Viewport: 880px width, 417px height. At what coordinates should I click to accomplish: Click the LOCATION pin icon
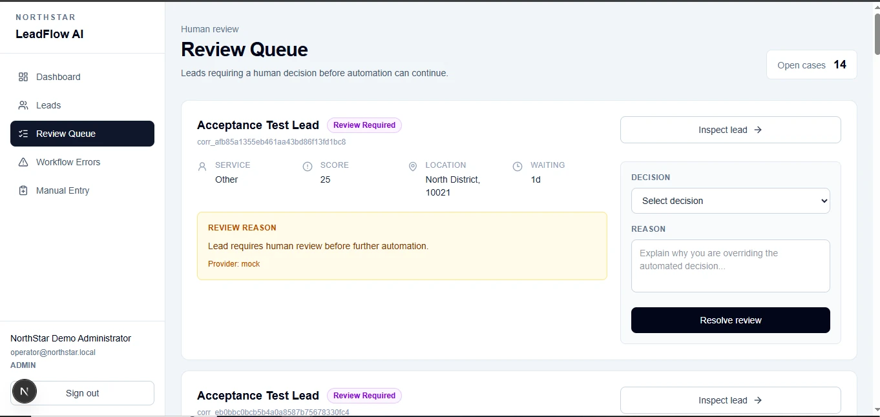point(413,167)
